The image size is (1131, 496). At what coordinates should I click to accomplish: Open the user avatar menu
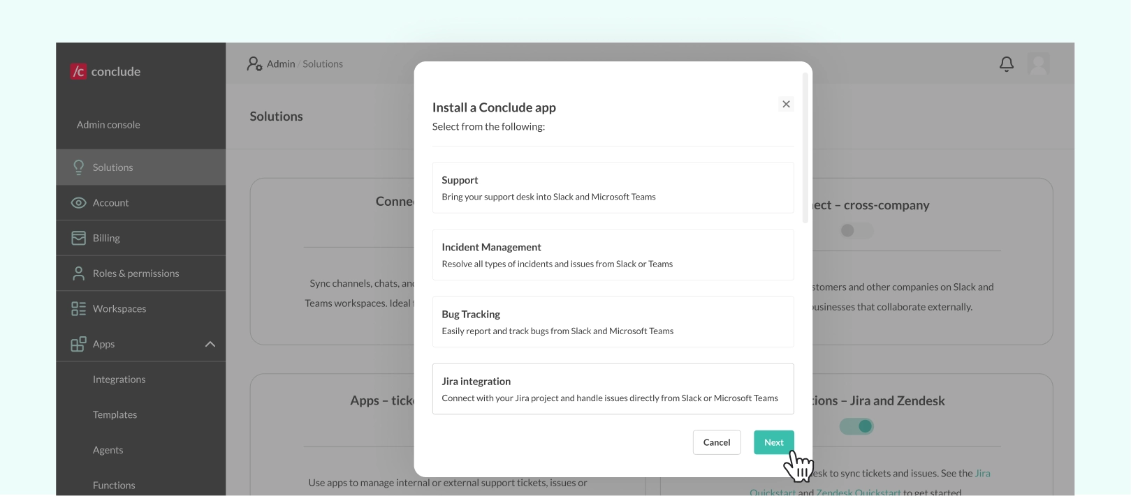pos(1038,64)
